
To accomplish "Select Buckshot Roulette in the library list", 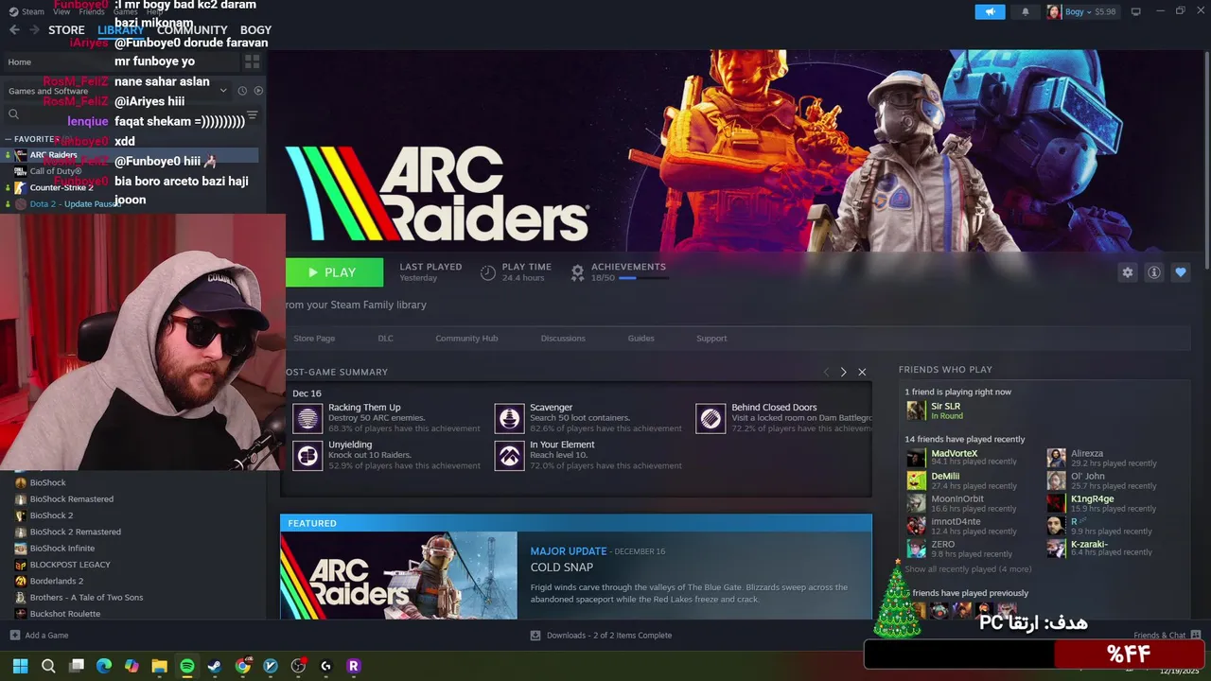I will click(64, 614).
